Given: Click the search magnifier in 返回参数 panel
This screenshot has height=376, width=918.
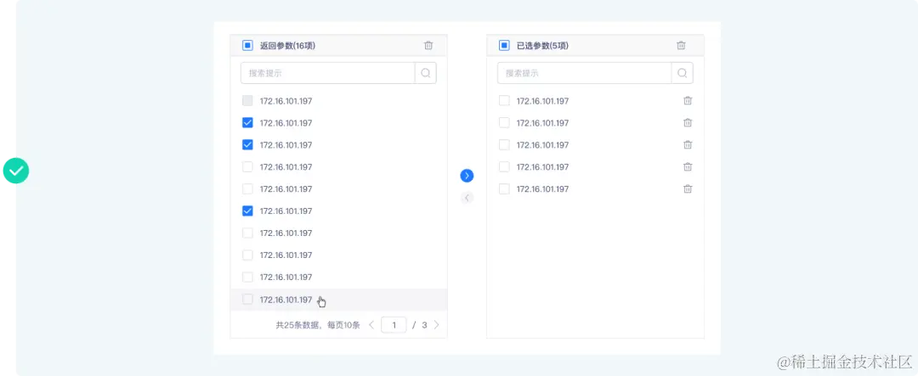Looking at the screenshot, I should 426,73.
